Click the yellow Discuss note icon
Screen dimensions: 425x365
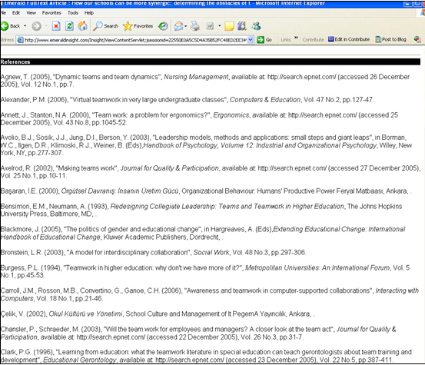tap(229, 26)
